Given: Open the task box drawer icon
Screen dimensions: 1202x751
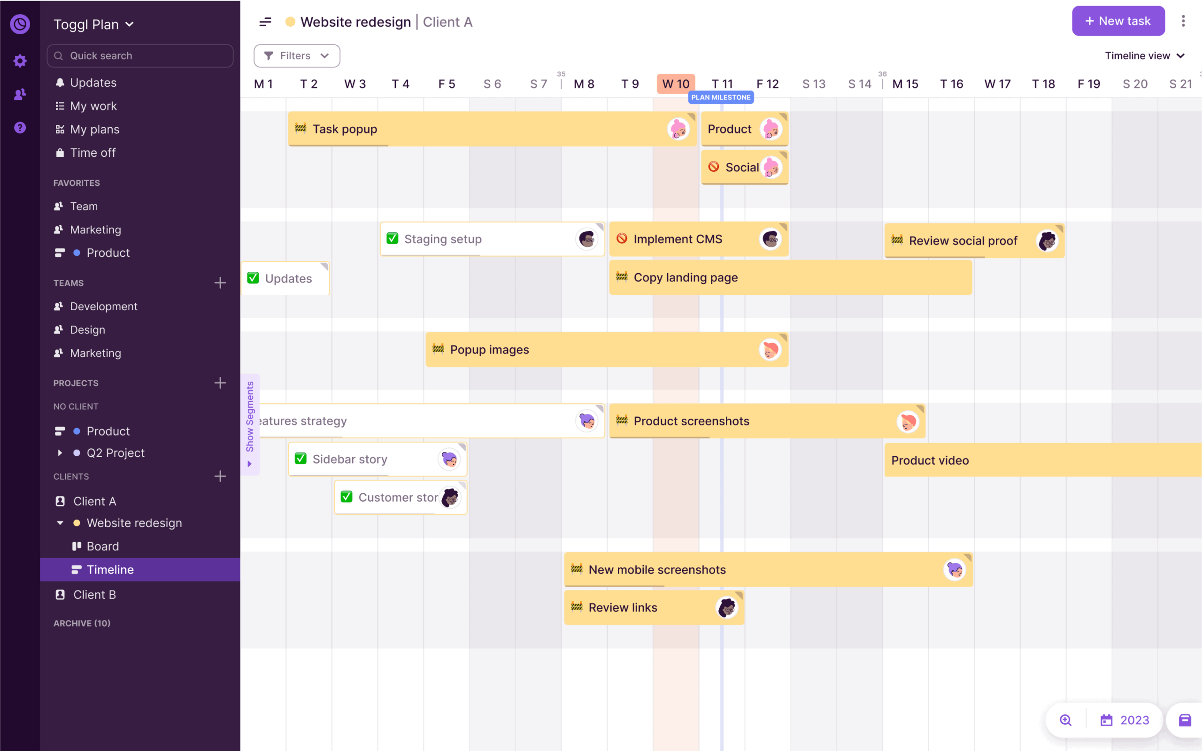Looking at the screenshot, I should coord(1185,720).
